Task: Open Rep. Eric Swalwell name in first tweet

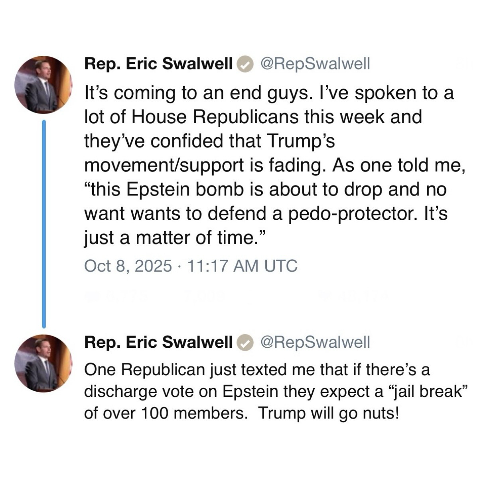Action: tap(158, 64)
